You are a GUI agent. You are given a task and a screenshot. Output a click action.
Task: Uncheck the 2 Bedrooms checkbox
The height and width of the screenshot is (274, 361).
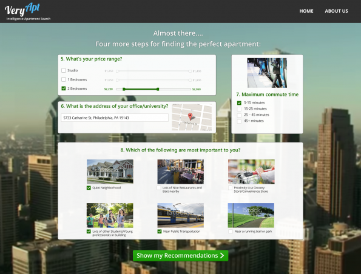tap(64, 89)
